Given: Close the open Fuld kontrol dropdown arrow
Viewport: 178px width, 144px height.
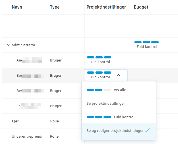Looking at the screenshot, I should [118, 75].
